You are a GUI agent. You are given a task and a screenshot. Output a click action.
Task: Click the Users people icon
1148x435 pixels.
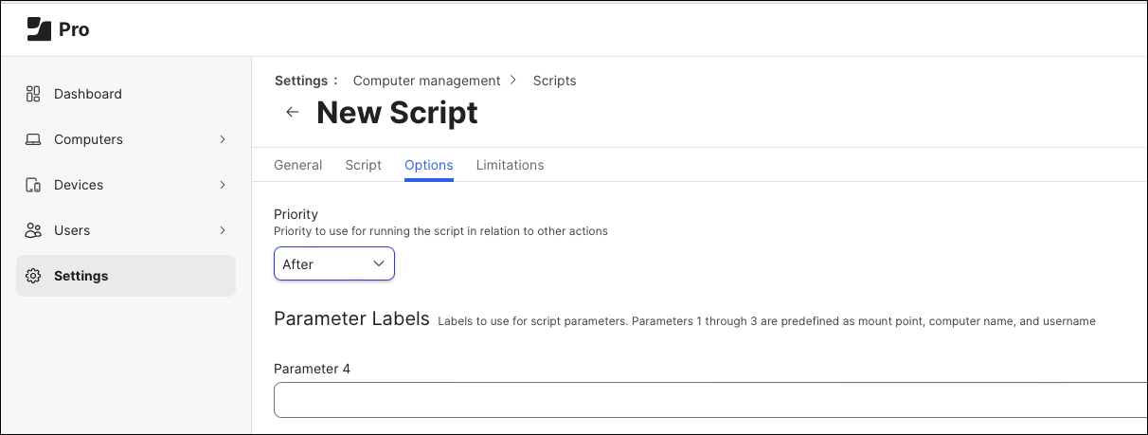click(33, 230)
